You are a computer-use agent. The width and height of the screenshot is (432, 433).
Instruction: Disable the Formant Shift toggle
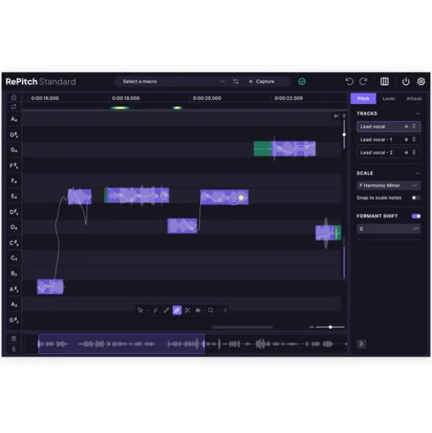click(x=416, y=216)
